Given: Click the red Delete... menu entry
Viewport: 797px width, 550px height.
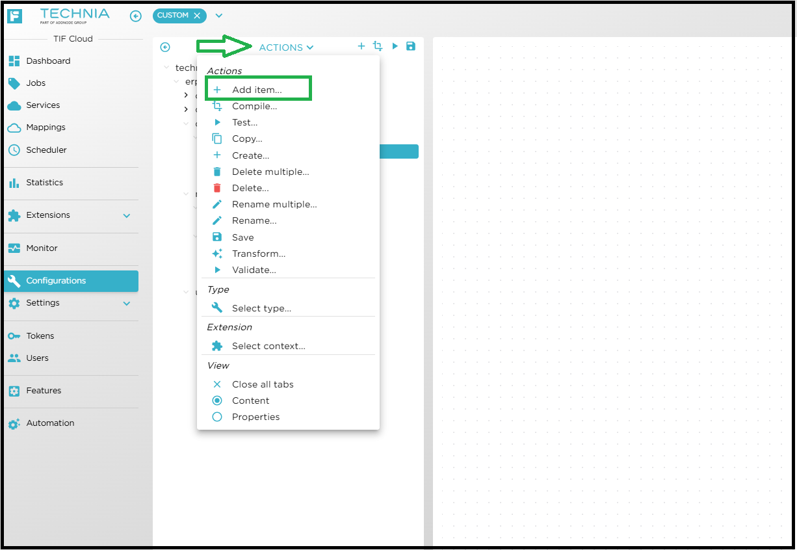Looking at the screenshot, I should (x=250, y=188).
